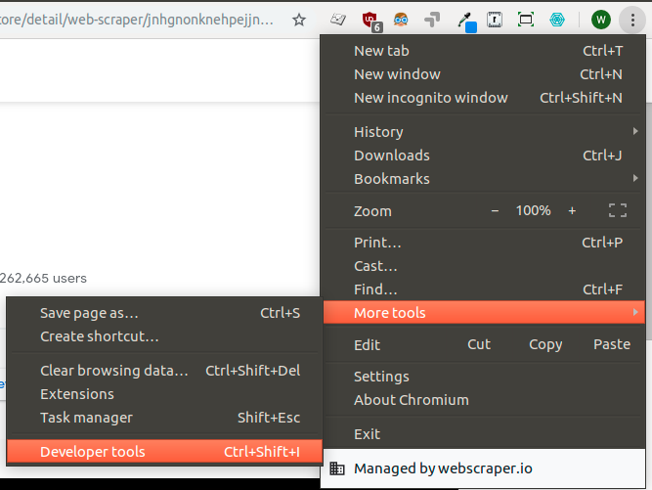
Task: Choose Find… in the menu
Action: click(485, 290)
